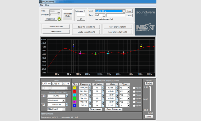Select filter 2 red color box

pos(74,92)
